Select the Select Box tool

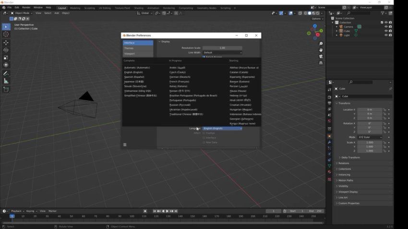[x=6, y=27]
